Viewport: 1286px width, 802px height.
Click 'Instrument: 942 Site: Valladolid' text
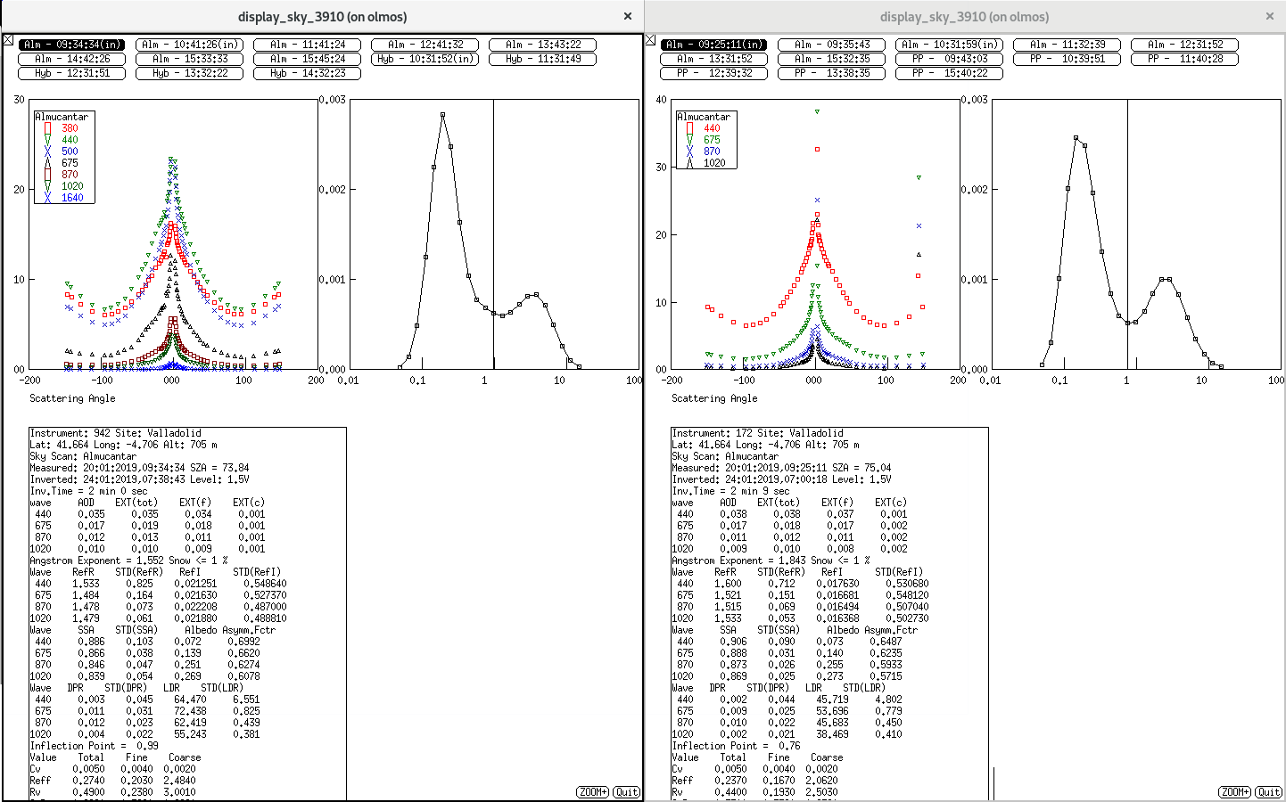116,433
